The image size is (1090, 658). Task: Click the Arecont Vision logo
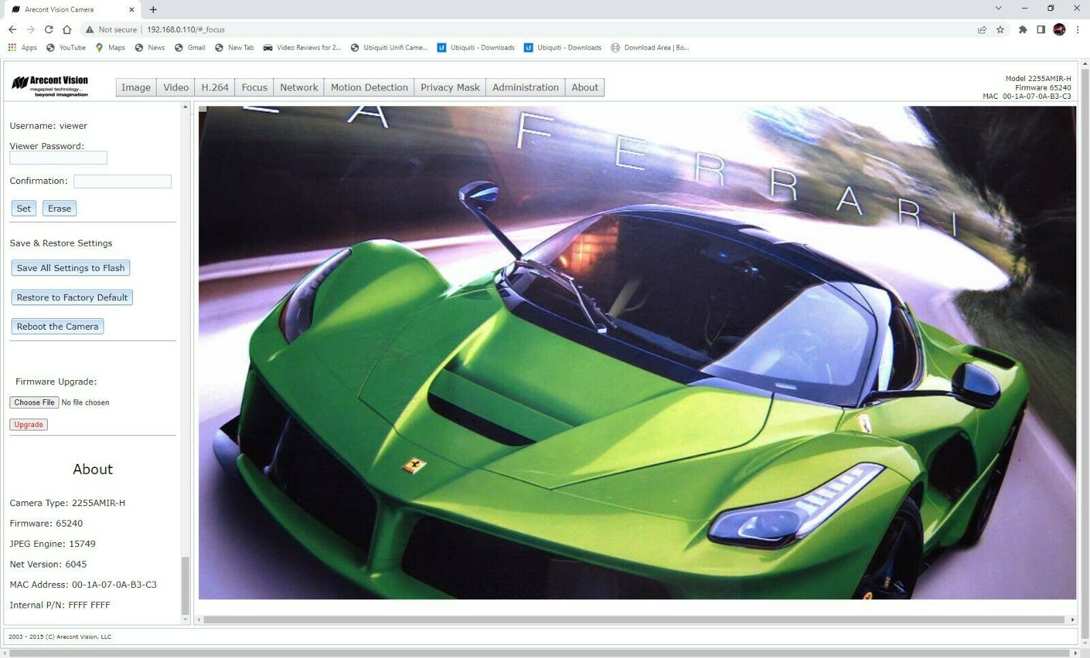coord(50,86)
